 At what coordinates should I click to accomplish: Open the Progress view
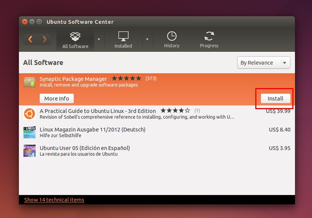point(209,40)
